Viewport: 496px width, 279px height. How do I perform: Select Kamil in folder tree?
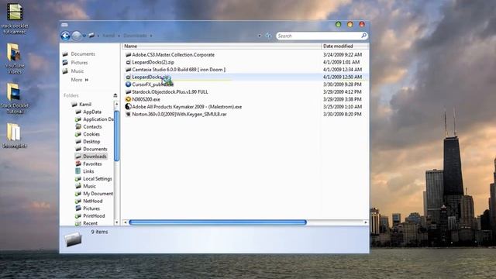[85, 105]
